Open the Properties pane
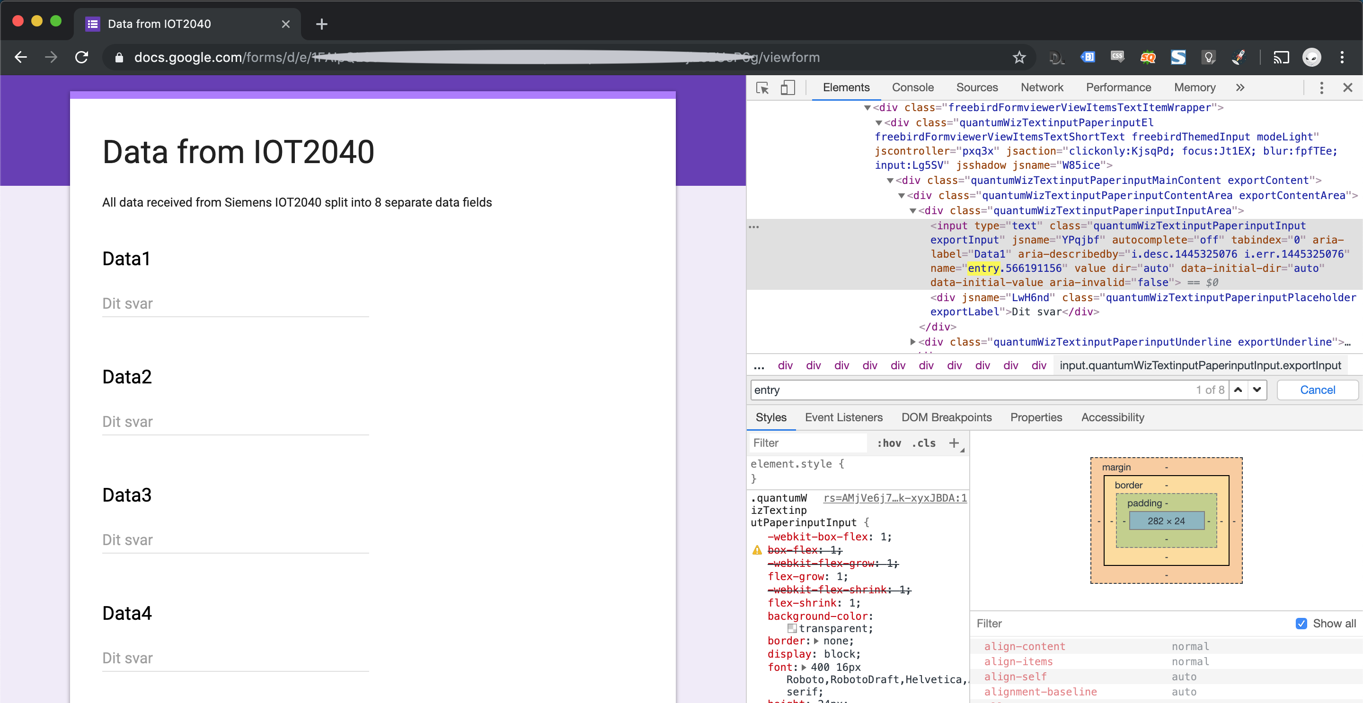The image size is (1363, 703). point(1036,417)
